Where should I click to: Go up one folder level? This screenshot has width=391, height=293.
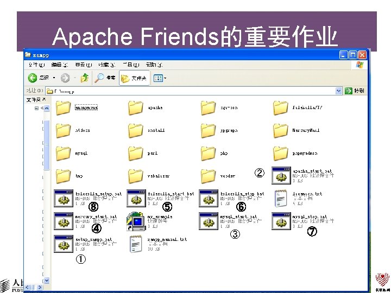(x=85, y=78)
